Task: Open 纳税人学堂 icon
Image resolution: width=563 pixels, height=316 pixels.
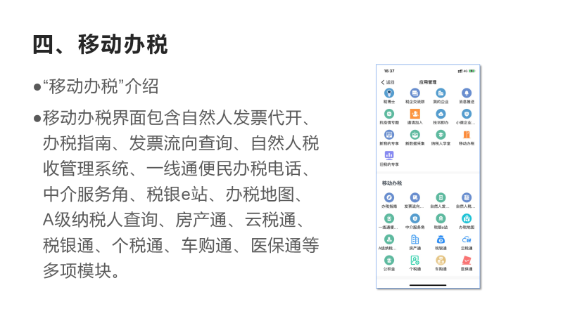Action: [441, 135]
